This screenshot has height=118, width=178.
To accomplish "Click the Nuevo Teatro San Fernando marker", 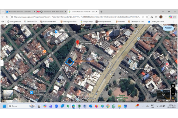I will [x=96, y=56].
